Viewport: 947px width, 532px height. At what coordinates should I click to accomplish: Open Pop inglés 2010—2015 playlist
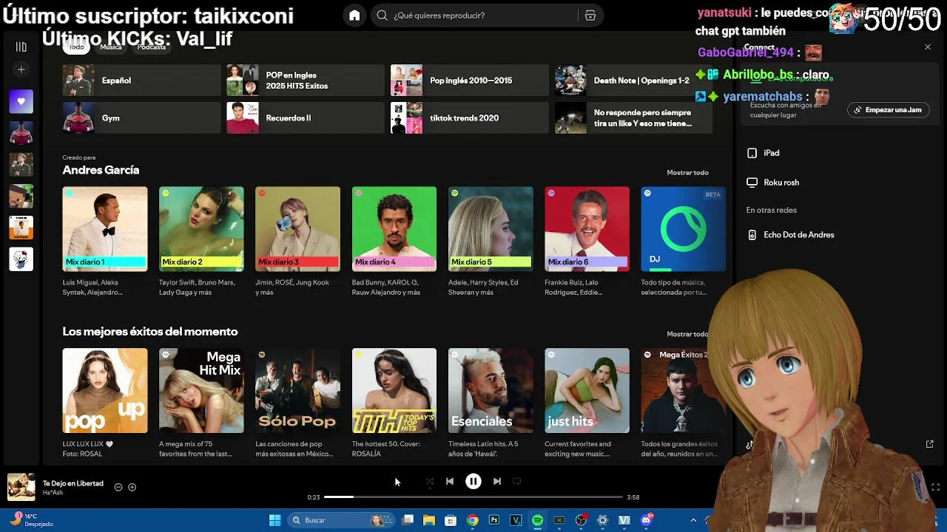click(x=469, y=81)
